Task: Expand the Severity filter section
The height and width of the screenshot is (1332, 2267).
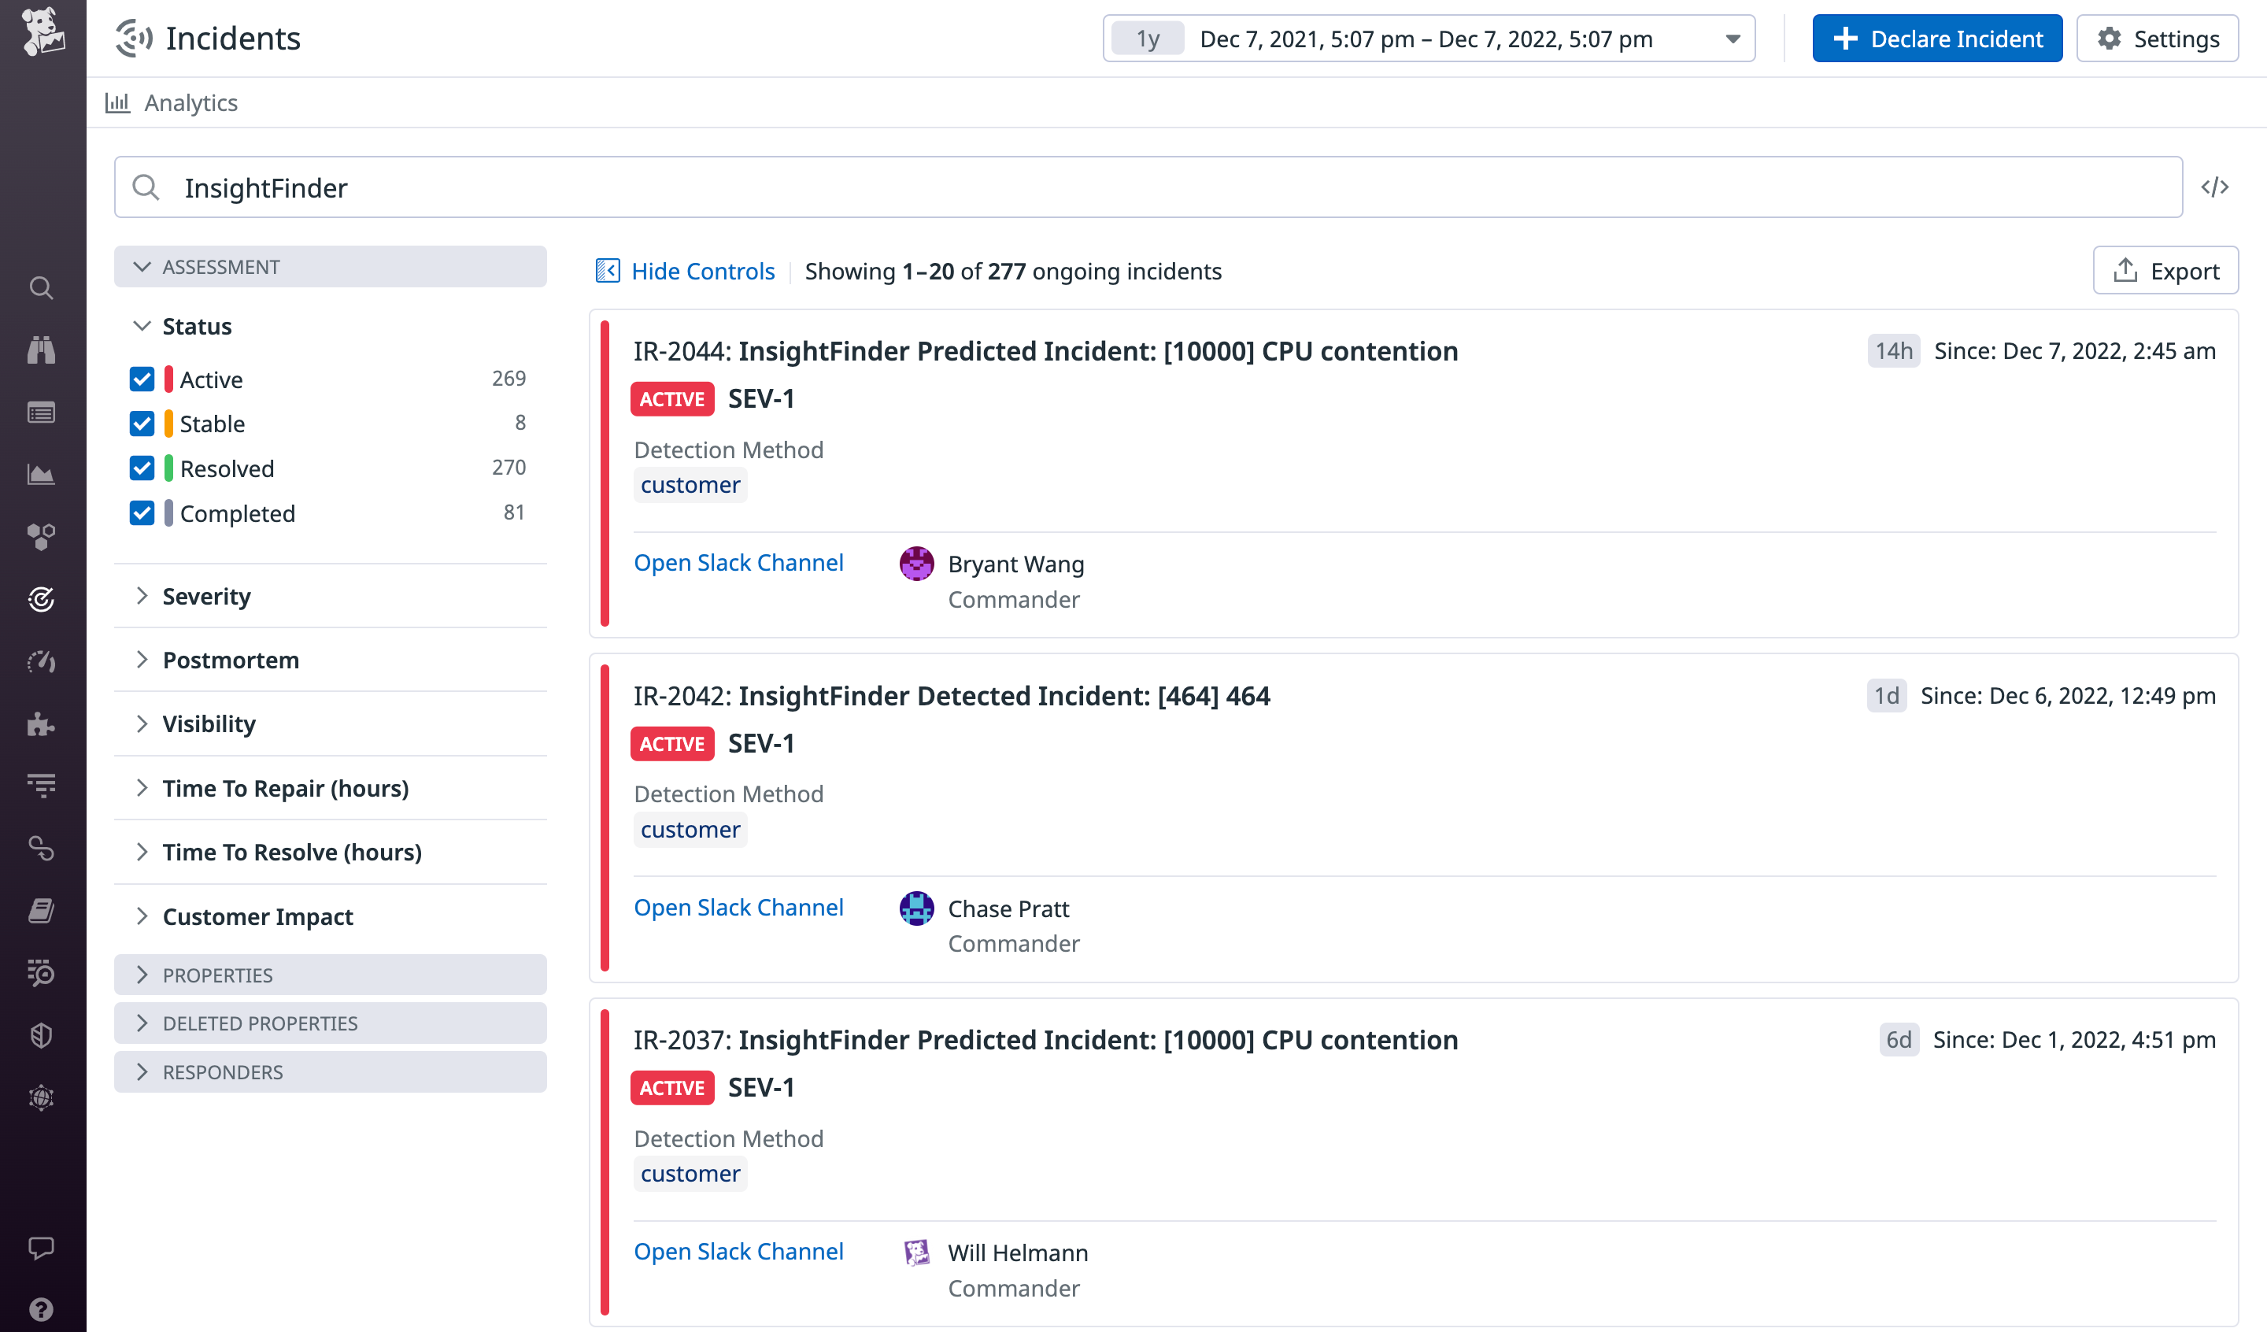Action: pos(206,596)
